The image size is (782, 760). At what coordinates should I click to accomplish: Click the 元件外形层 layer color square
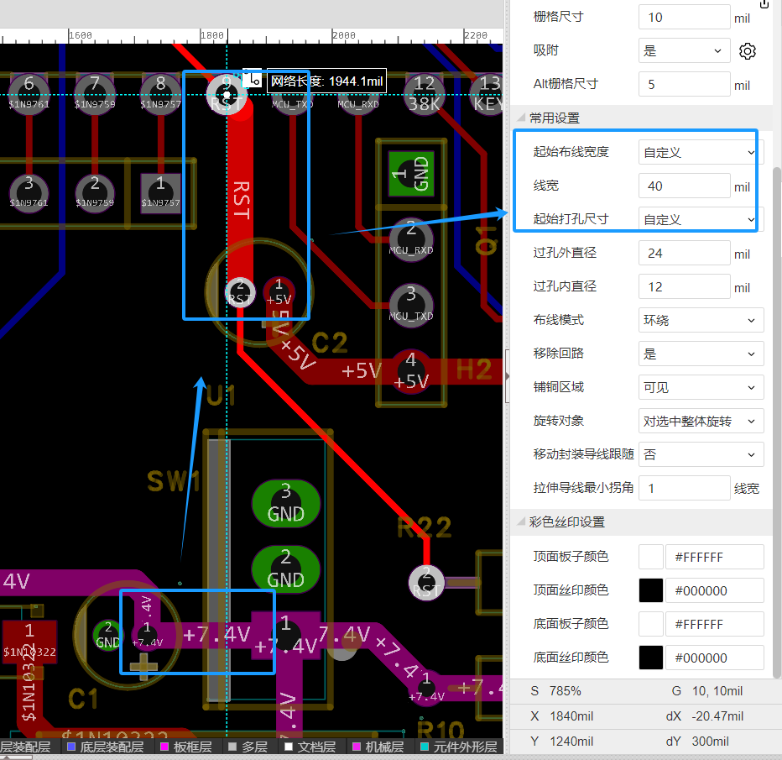(x=424, y=747)
